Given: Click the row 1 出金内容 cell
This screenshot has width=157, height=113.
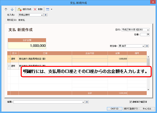Looking at the screenshot, I should [90, 59].
